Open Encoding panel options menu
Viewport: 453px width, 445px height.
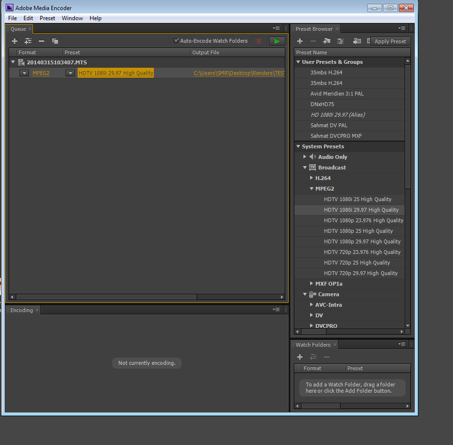[x=276, y=310]
